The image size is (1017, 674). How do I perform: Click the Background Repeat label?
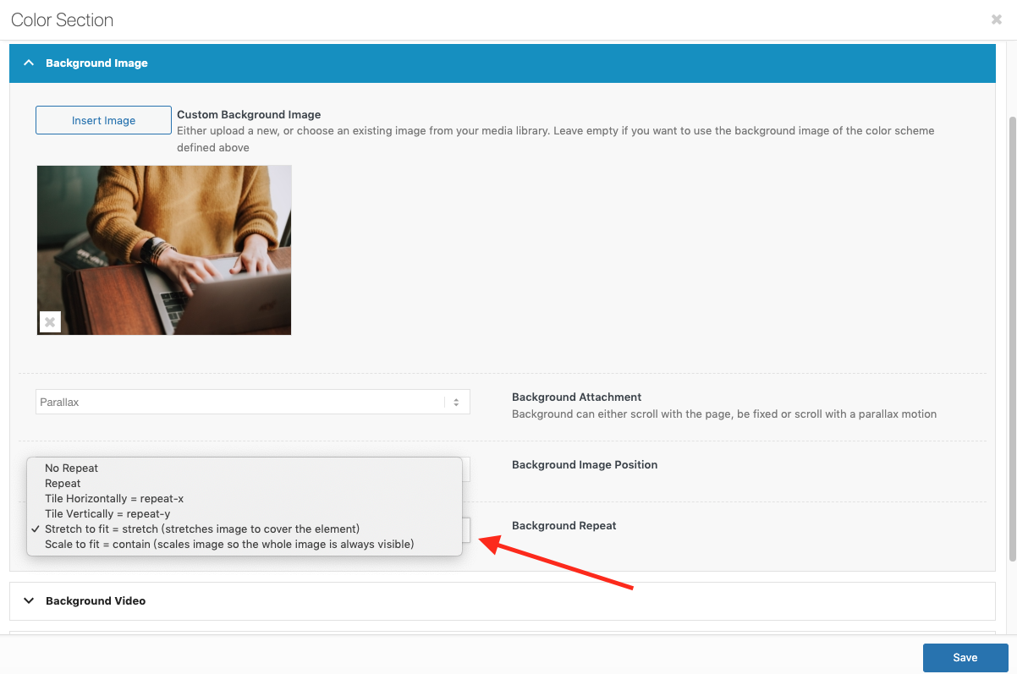564,525
